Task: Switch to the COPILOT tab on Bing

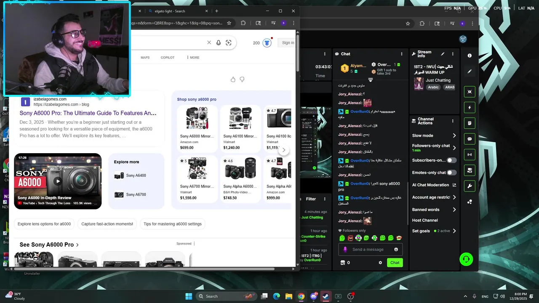Action: pyautogui.click(x=168, y=58)
